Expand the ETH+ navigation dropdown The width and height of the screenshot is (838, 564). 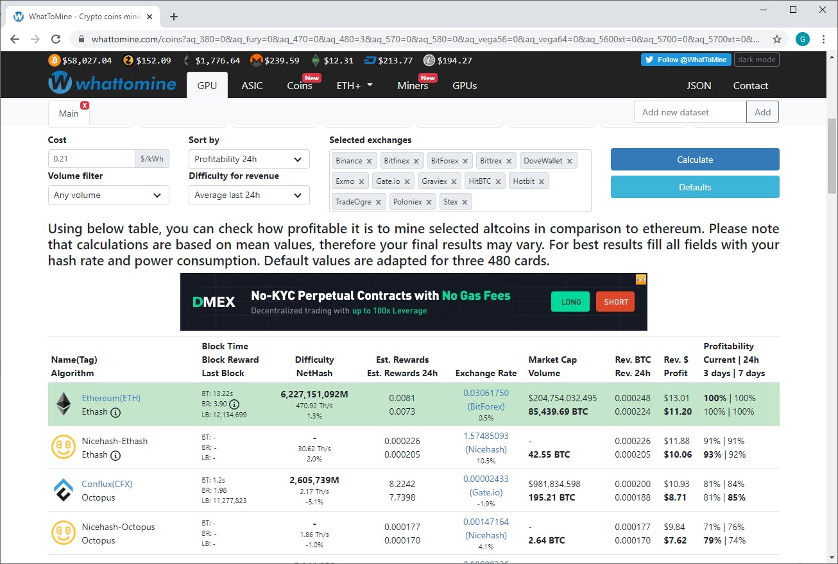click(x=354, y=85)
